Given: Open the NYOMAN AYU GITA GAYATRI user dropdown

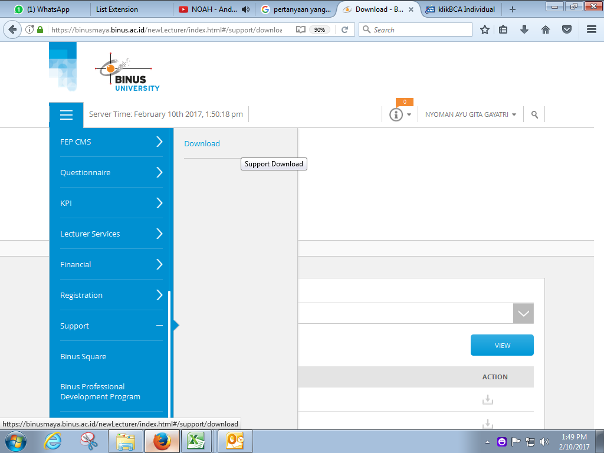Looking at the screenshot, I should [x=470, y=115].
